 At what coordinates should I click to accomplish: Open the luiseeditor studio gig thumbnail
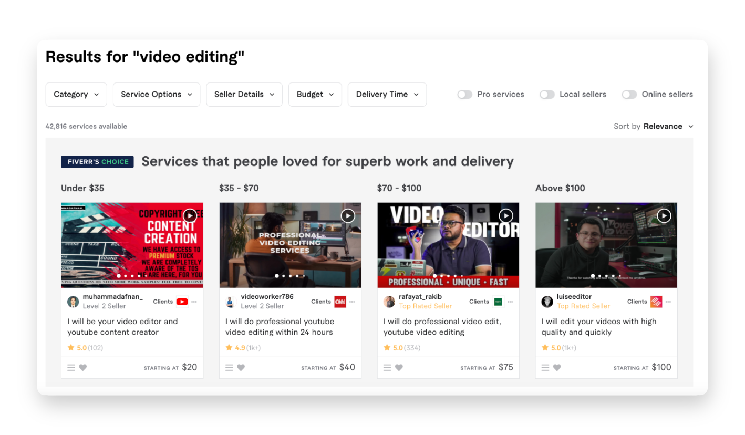[607, 245]
